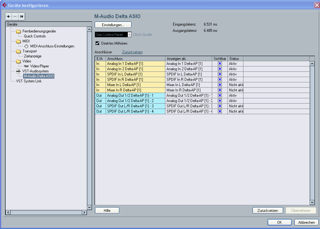Toggle visibility for Analog Out 1/2 - 1
The image size is (320, 229).
220,95
